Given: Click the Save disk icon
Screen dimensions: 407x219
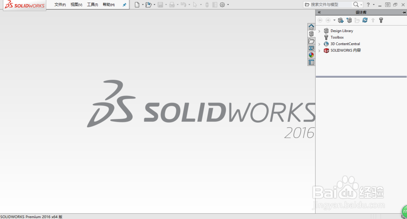Looking at the screenshot, I should point(160,4).
